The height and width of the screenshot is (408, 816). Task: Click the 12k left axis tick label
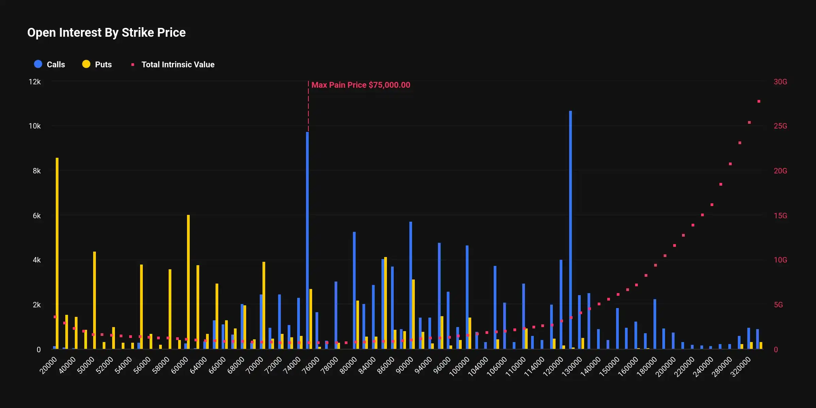[34, 82]
